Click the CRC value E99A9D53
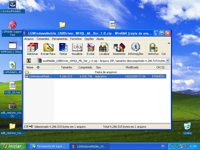Viewport: 200px width, 150px height. click(158, 76)
